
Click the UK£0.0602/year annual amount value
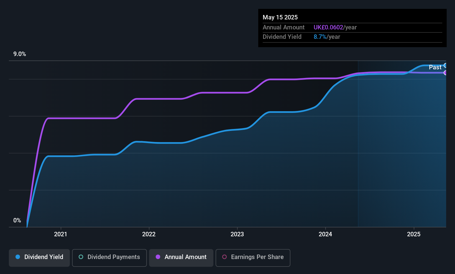[335, 27]
